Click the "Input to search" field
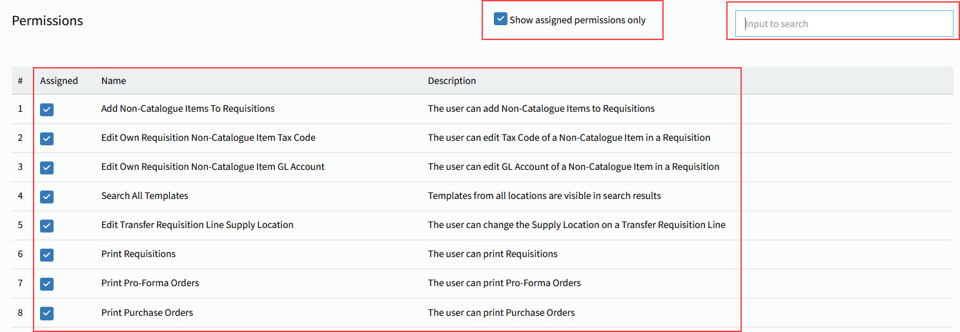Viewport: 960px width, 332px height. (844, 24)
